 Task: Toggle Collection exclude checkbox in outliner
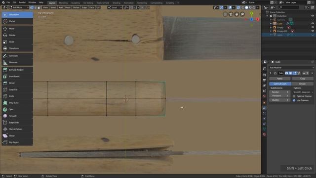(271, 16)
